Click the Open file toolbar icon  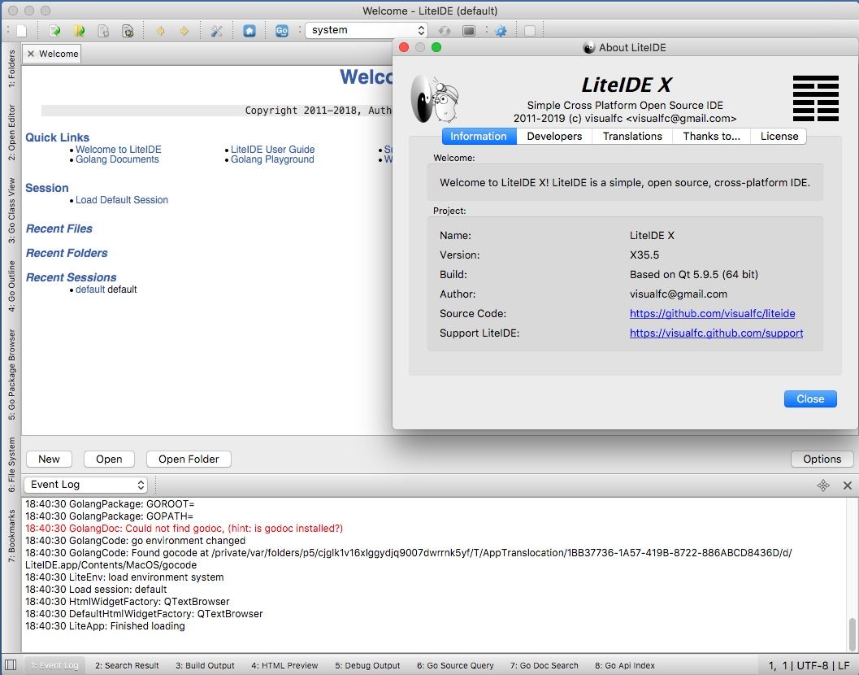(54, 31)
